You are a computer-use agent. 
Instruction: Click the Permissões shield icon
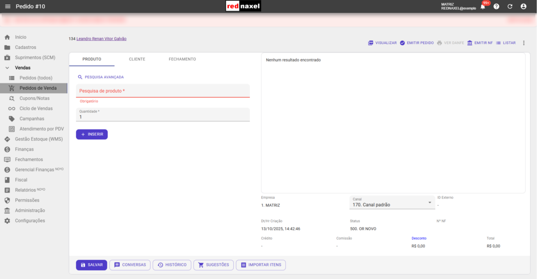point(7,200)
